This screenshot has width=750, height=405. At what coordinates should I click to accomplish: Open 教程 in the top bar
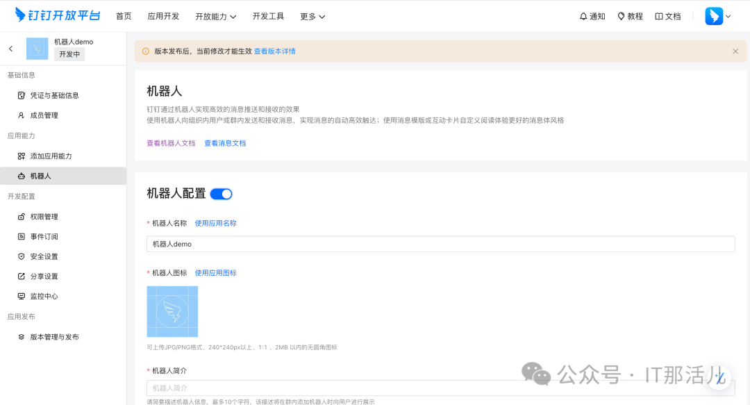click(630, 16)
